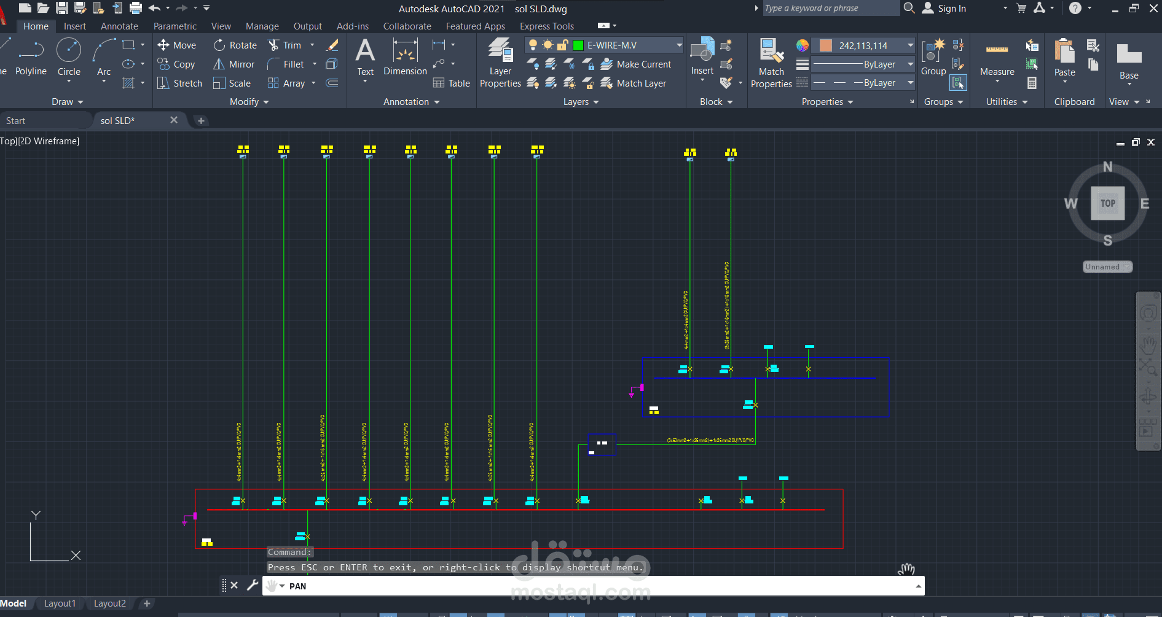Select the Polyline tool
The width and height of the screenshot is (1162, 617).
(x=31, y=58)
